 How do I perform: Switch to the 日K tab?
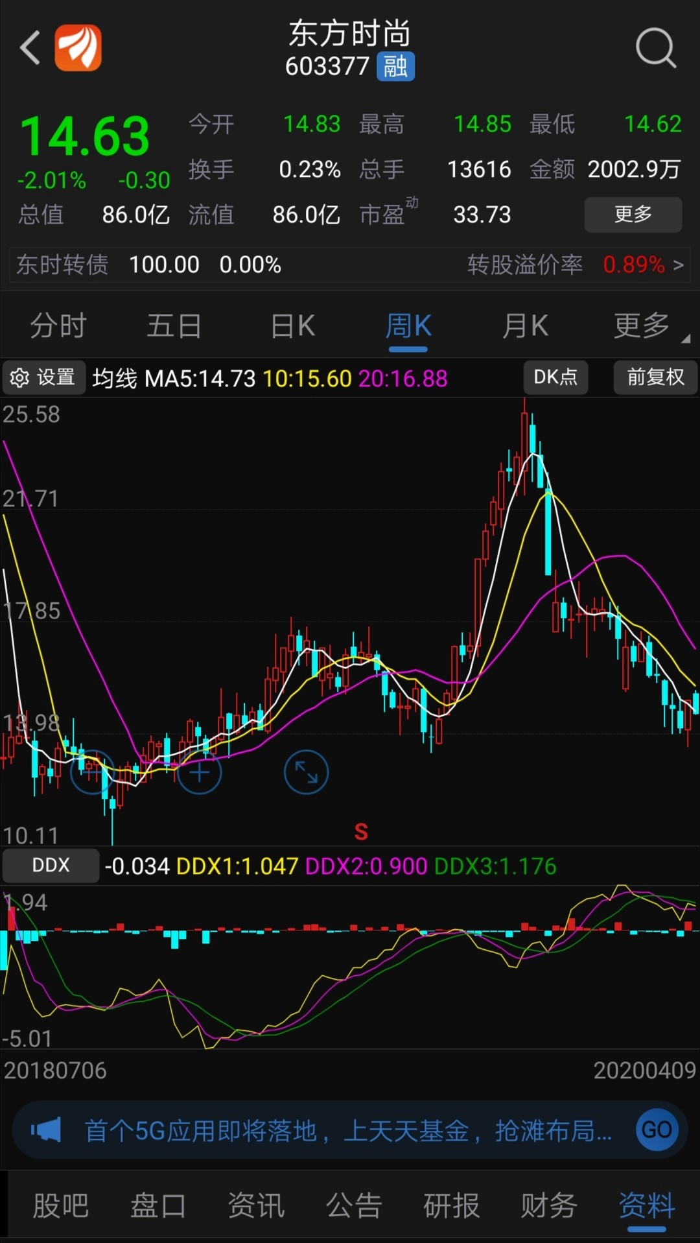pos(293,326)
